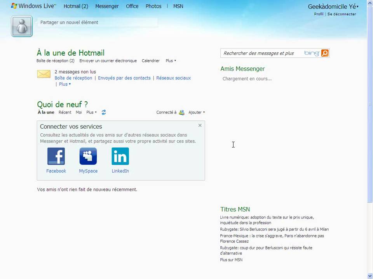Click the orange Bing search button
This screenshot has height=279, width=373.
click(x=325, y=53)
